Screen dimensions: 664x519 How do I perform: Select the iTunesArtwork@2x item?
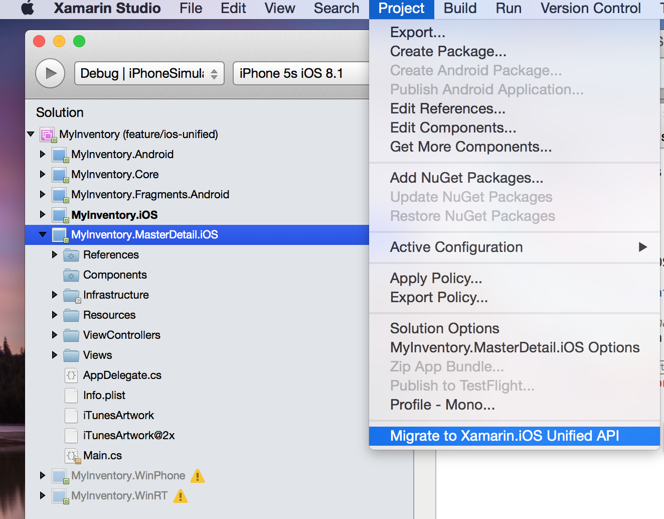(x=128, y=436)
